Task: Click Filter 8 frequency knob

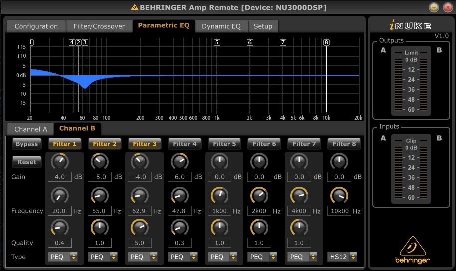Action: pyautogui.click(x=339, y=195)
